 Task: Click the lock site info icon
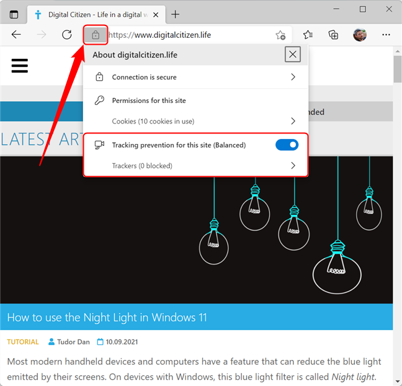coord(96,35)
